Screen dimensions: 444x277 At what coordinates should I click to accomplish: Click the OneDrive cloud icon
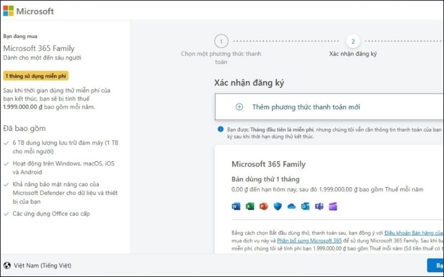(x=291, y=207)
